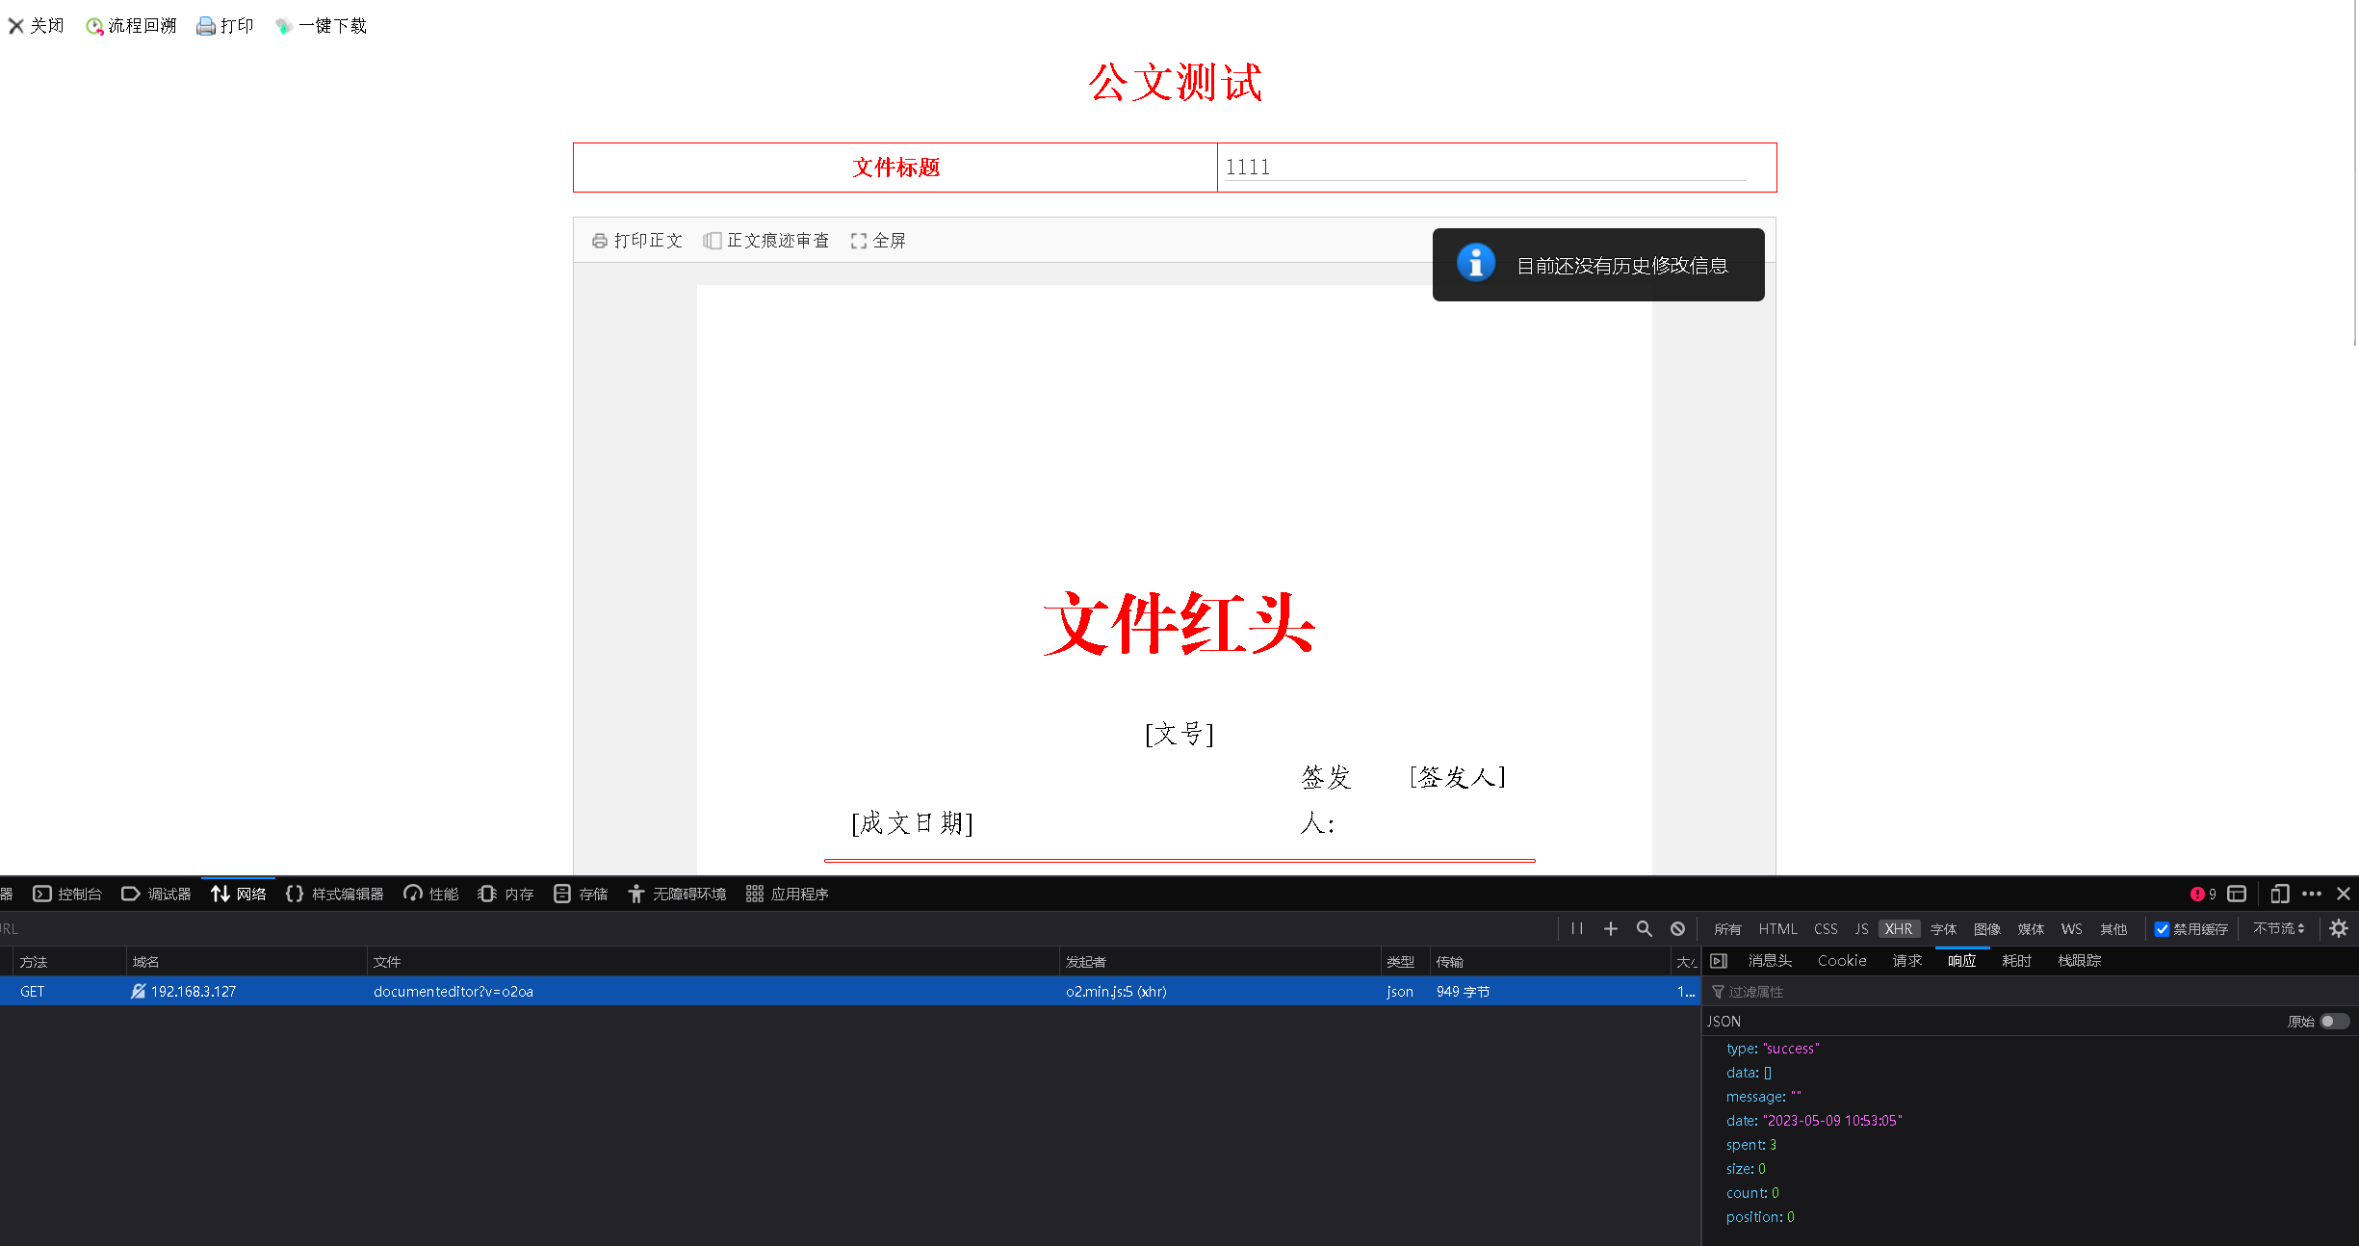Collapse the request details side panel
Viewport: 2359px width, 1246px height.
coord(1719,961)
